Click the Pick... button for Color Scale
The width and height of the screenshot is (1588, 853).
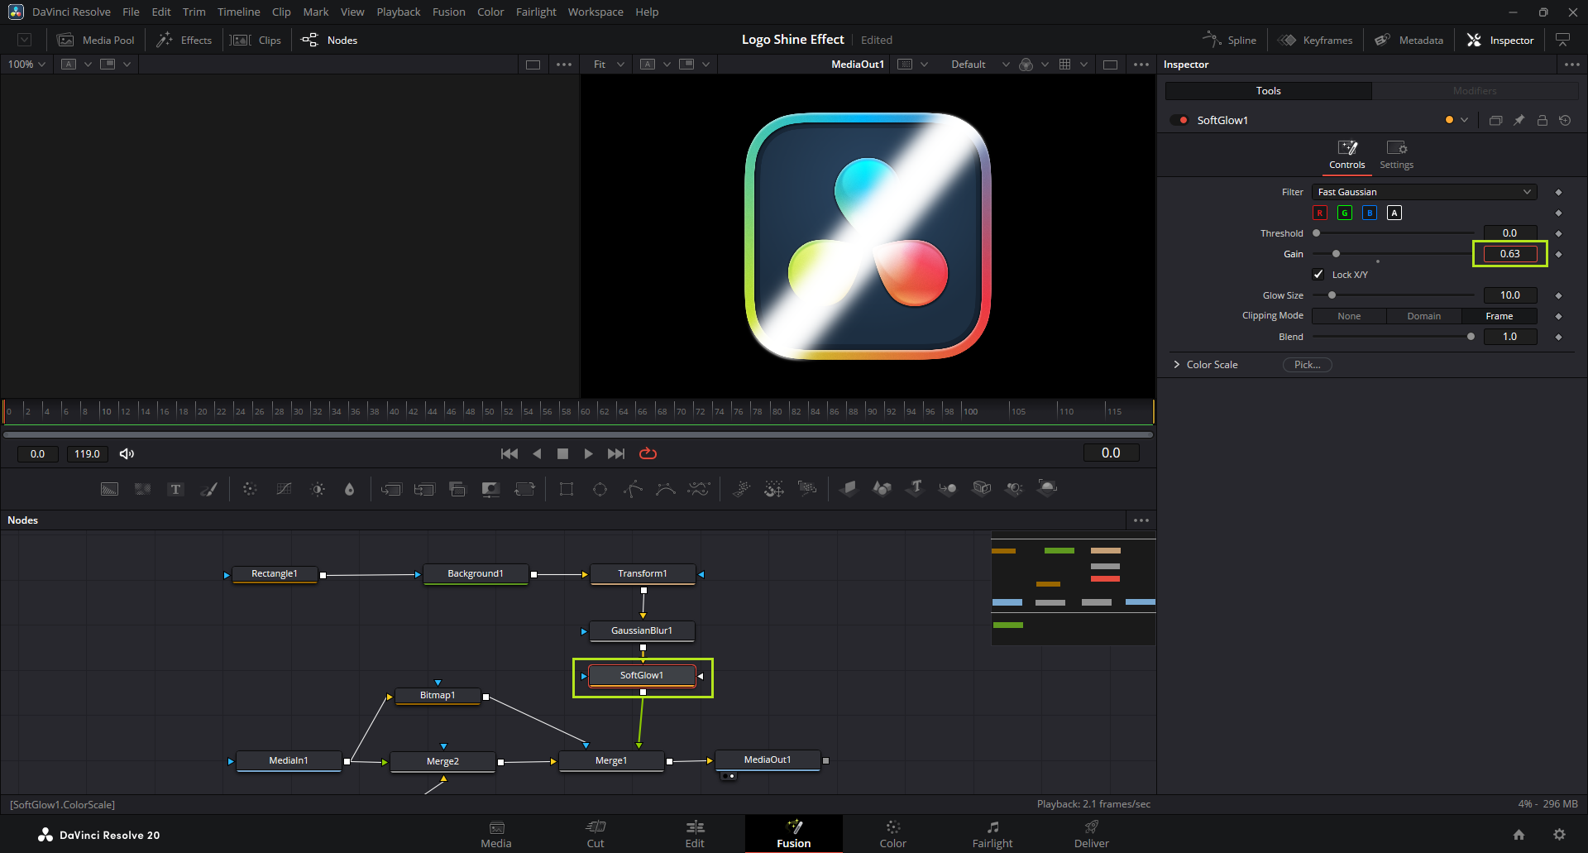coord(1307,365)
